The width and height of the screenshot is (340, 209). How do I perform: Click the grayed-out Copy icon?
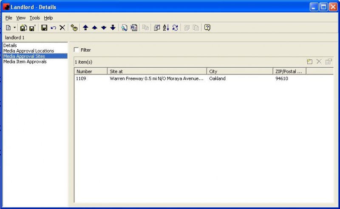[x=145, y=28]
